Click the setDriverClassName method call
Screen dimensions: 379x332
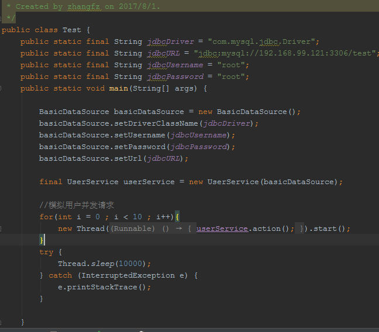pyautogui.click(x=156, y=123)
